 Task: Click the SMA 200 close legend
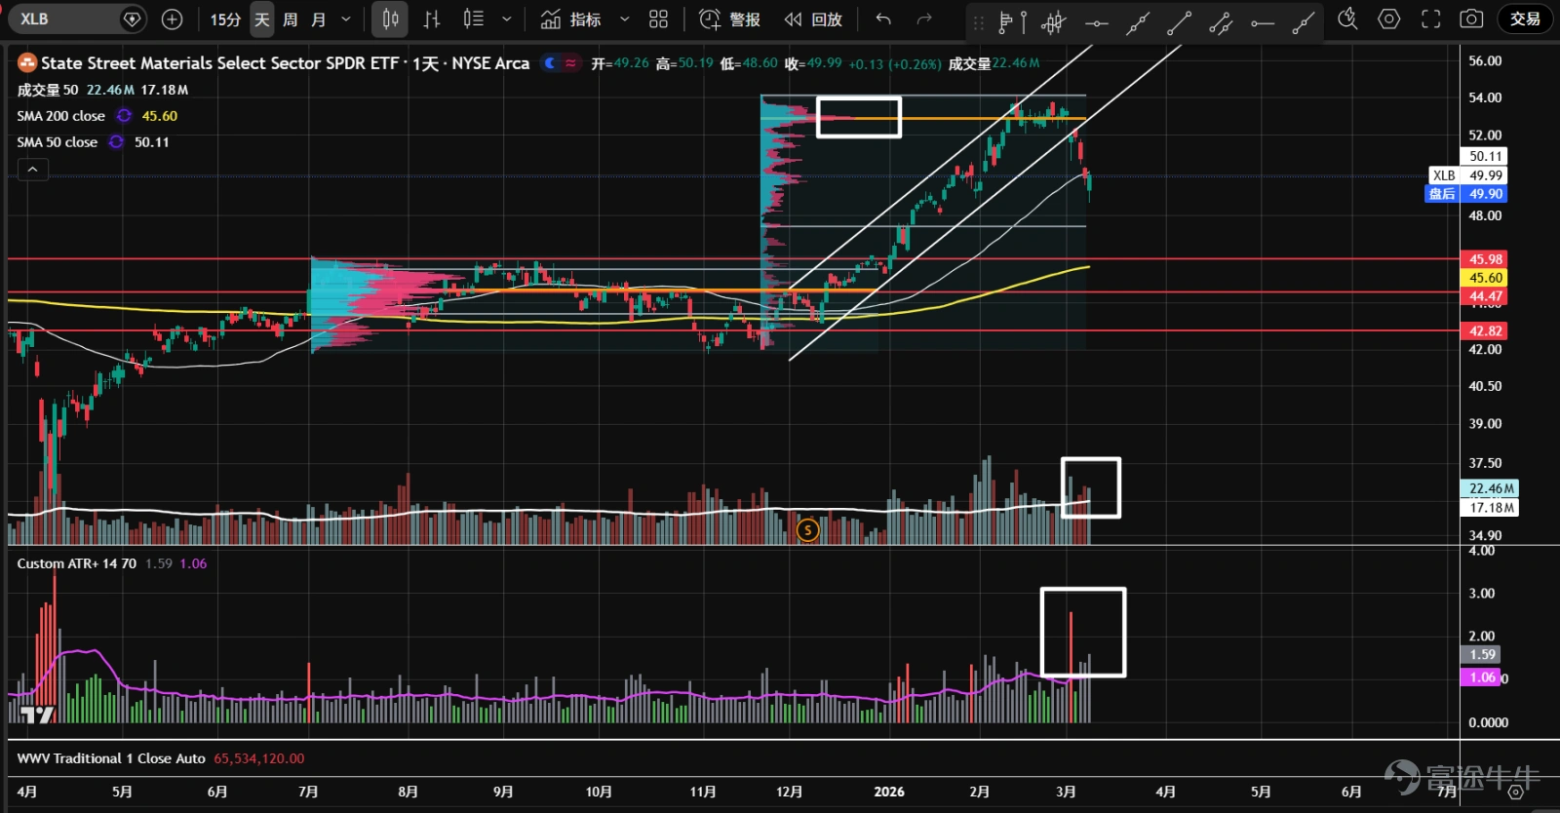(x=60, y=116)
